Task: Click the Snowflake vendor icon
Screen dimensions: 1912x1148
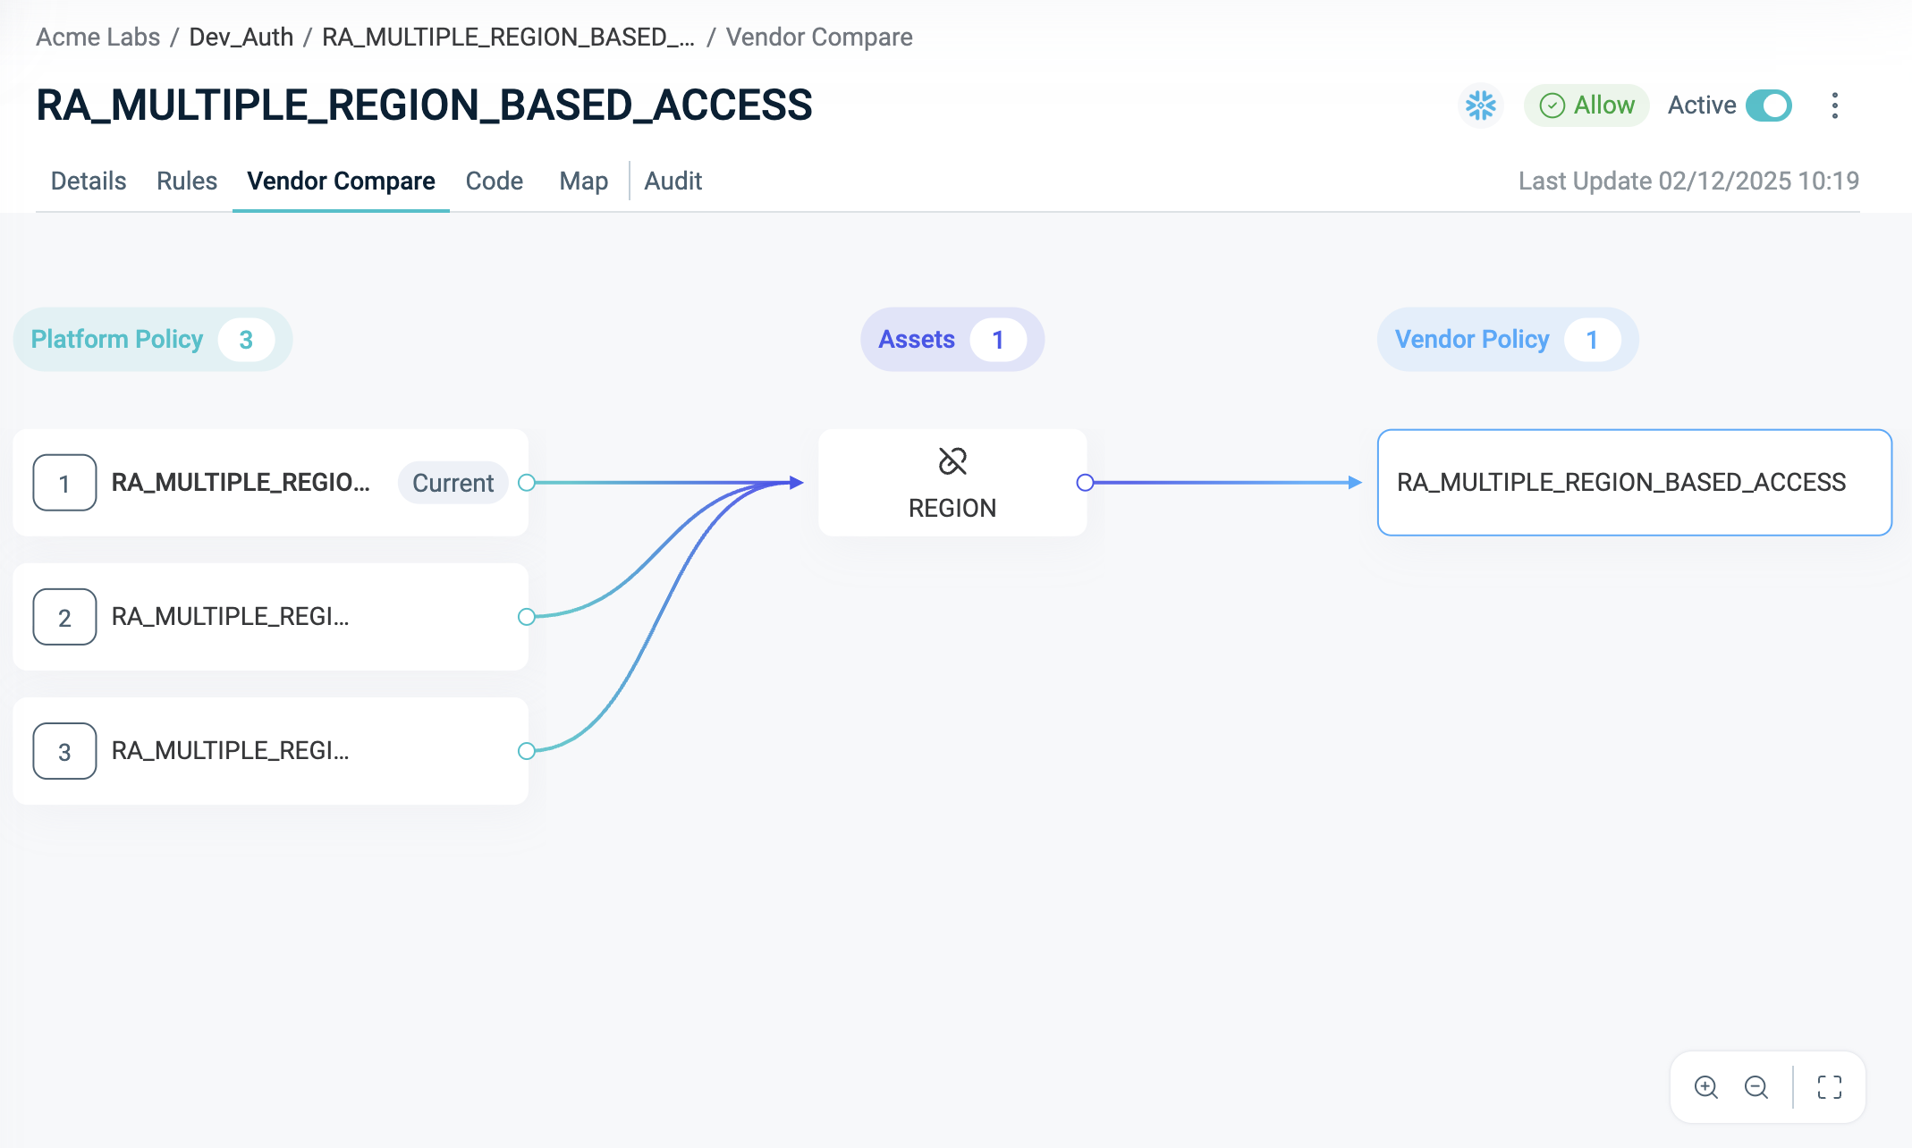Action: (1480, 106)
